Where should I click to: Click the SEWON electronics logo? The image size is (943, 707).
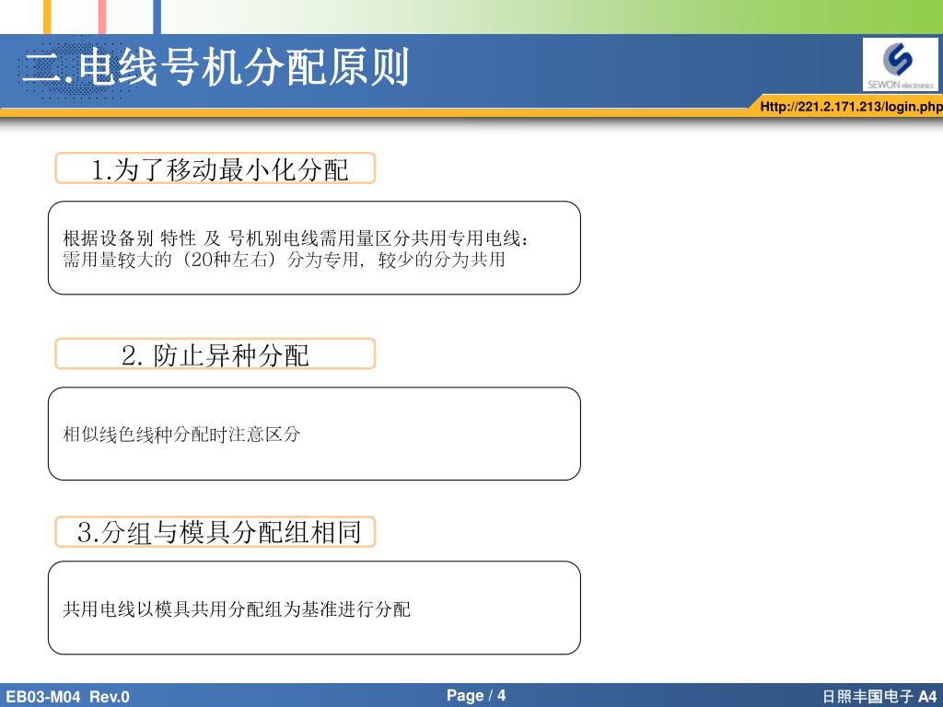[901, 65]
